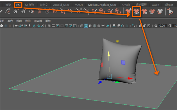
Task: Click the Remove nCloth shirt-x icon
Action: click(144, 12)
